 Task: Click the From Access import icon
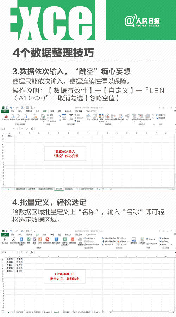pos(5,117)
